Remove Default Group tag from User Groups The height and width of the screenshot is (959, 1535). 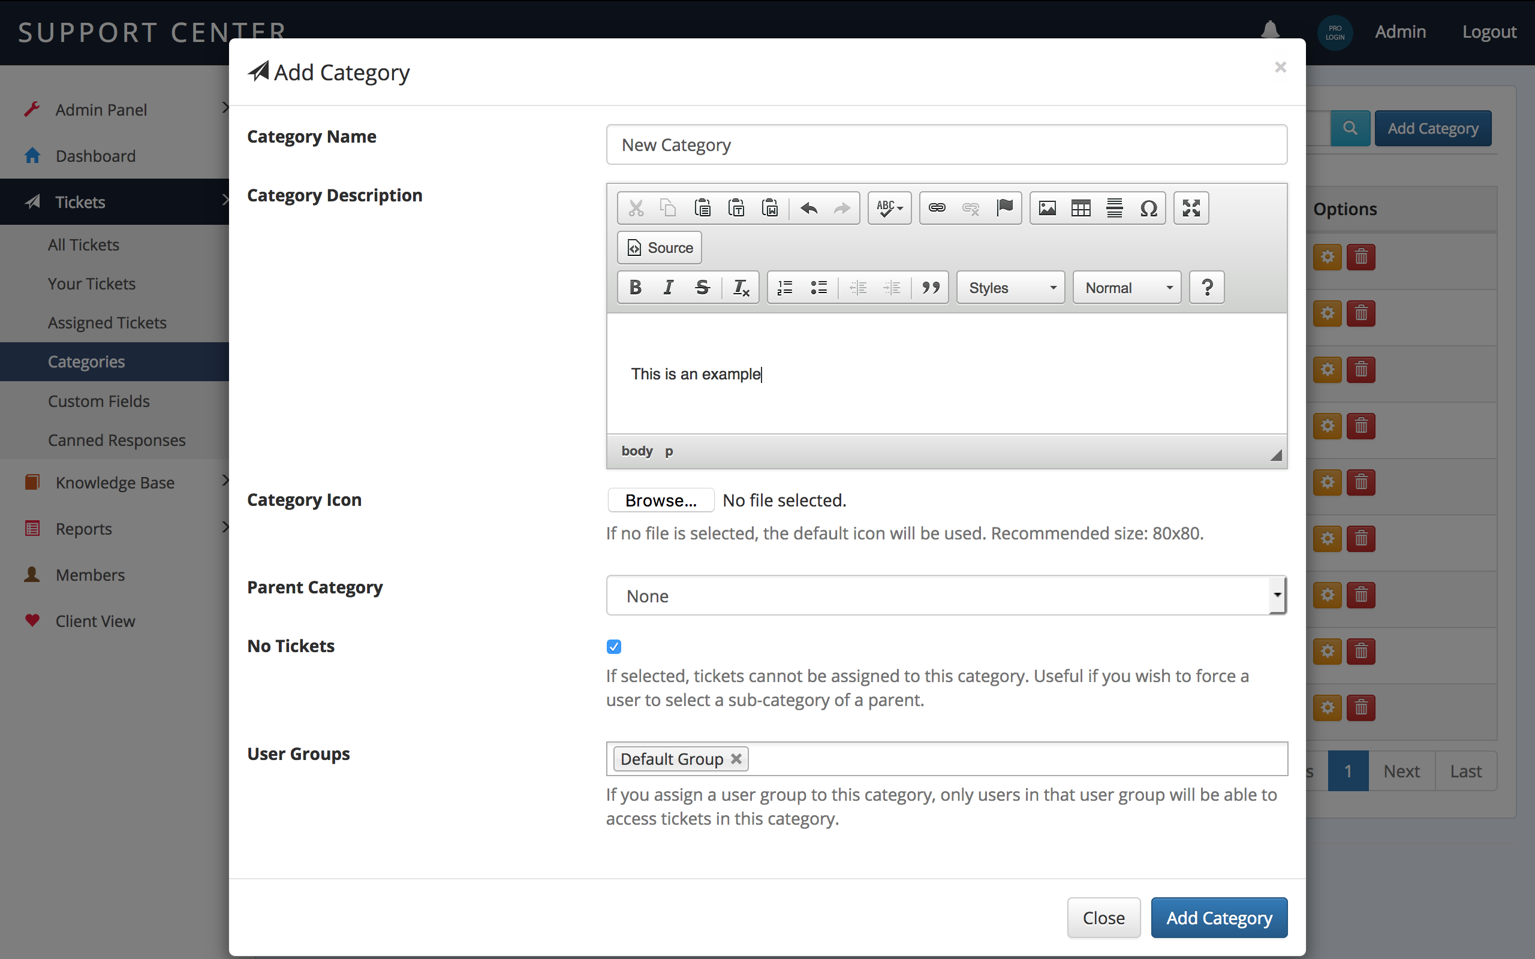736,759
